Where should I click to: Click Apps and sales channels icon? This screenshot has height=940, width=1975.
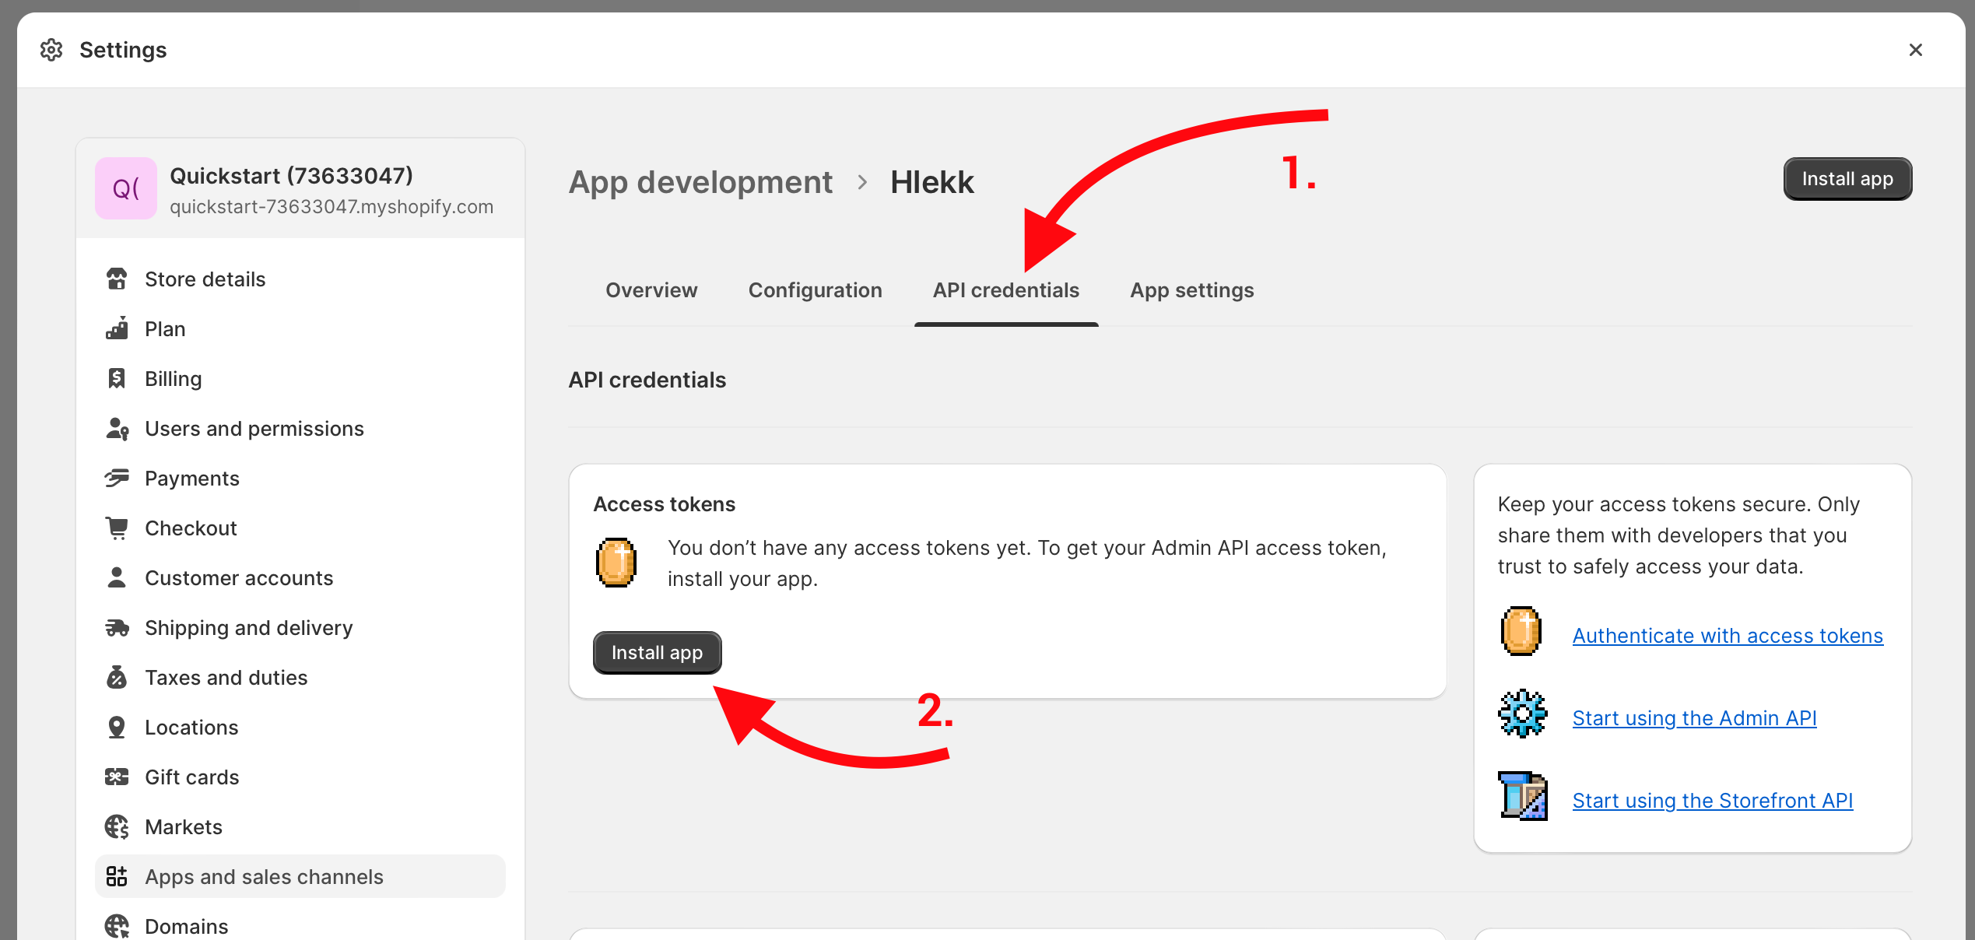point(117,877)
